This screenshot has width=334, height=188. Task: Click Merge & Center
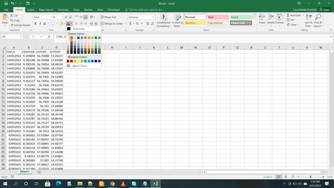[112, 23]
